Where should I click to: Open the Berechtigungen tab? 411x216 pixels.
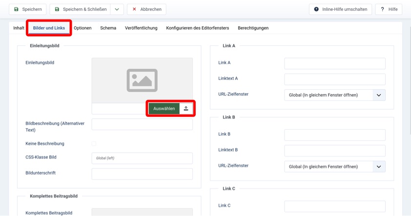253,28
